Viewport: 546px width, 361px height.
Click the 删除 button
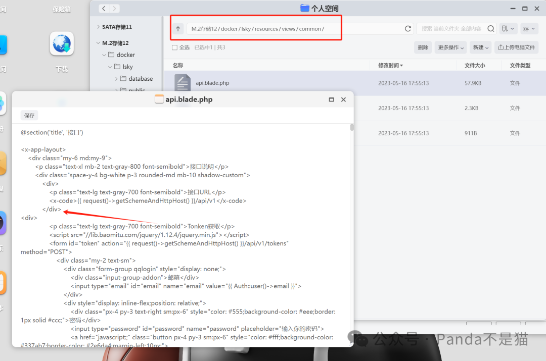[x=423, y=47]
